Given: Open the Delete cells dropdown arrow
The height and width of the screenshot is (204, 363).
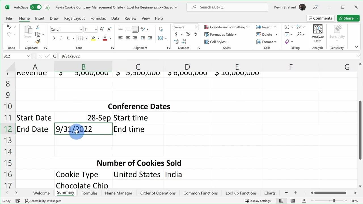Looking at the screenshot, I should (x=277, y=35).
